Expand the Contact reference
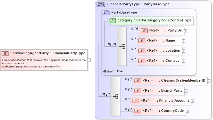This screenshot has height=120, width=213. (x=183, y=61)
